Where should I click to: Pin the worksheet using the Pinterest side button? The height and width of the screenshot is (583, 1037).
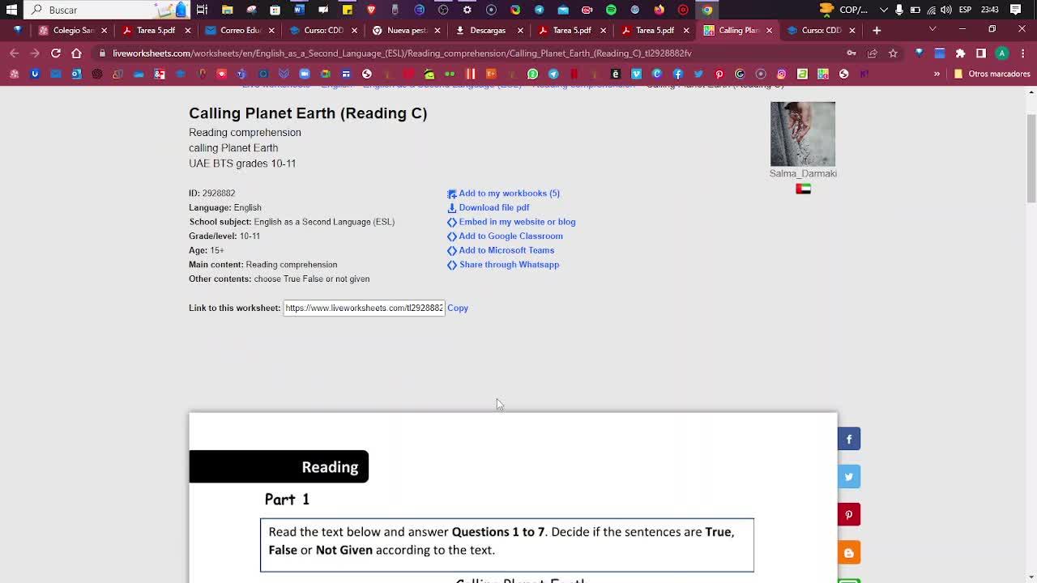(x=848, y=515)
